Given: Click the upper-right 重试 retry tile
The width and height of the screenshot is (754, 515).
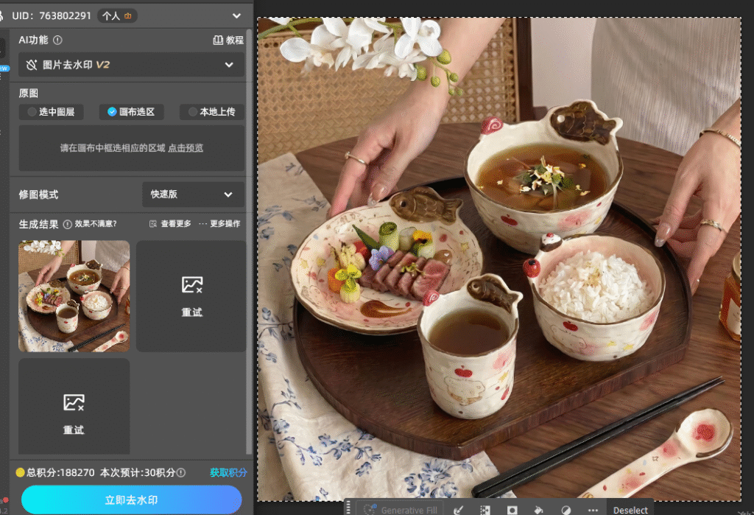Looking at the screenshot, I should [191, 296].
